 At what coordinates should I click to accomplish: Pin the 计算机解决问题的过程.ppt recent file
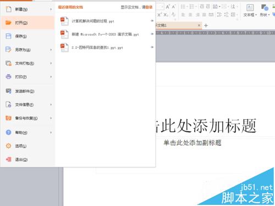tap(152, 21)
